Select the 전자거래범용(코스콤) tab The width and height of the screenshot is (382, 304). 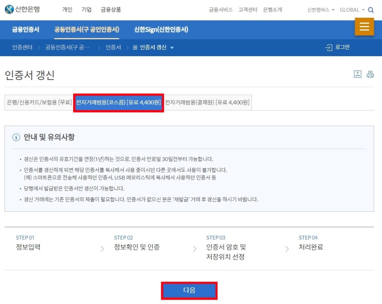(118, 102)
